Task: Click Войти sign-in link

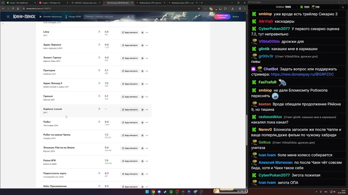Action: click(236, 17)
